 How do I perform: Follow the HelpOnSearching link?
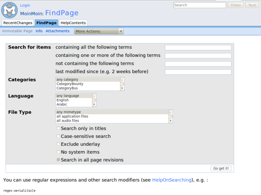(x=172, y=180)
